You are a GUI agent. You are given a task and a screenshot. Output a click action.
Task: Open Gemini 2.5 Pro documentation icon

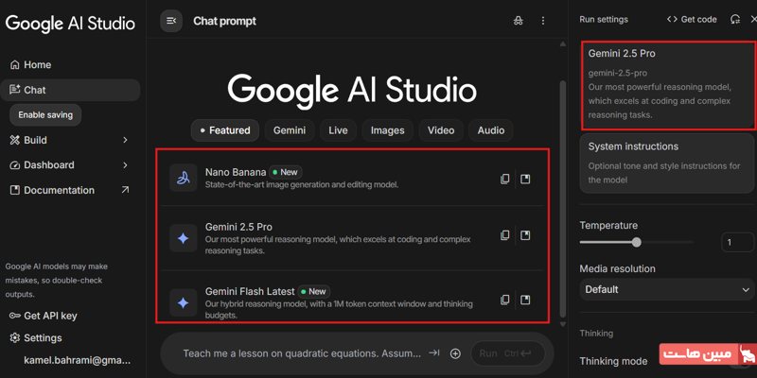coord(525,235)
